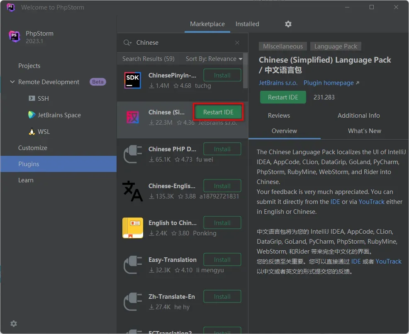Screen dimensions: 409x334
Task: Click the Beta badge next to Remote Development
Action: click(x=98, y=82)
